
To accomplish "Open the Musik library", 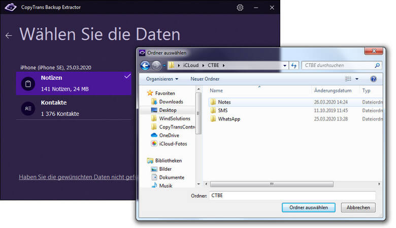I will pos(166,186).
